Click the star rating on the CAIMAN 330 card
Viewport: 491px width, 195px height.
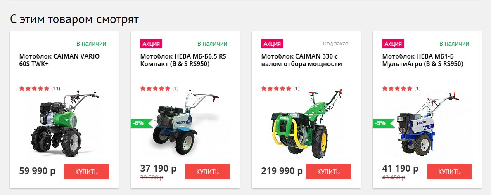point(276,89)
